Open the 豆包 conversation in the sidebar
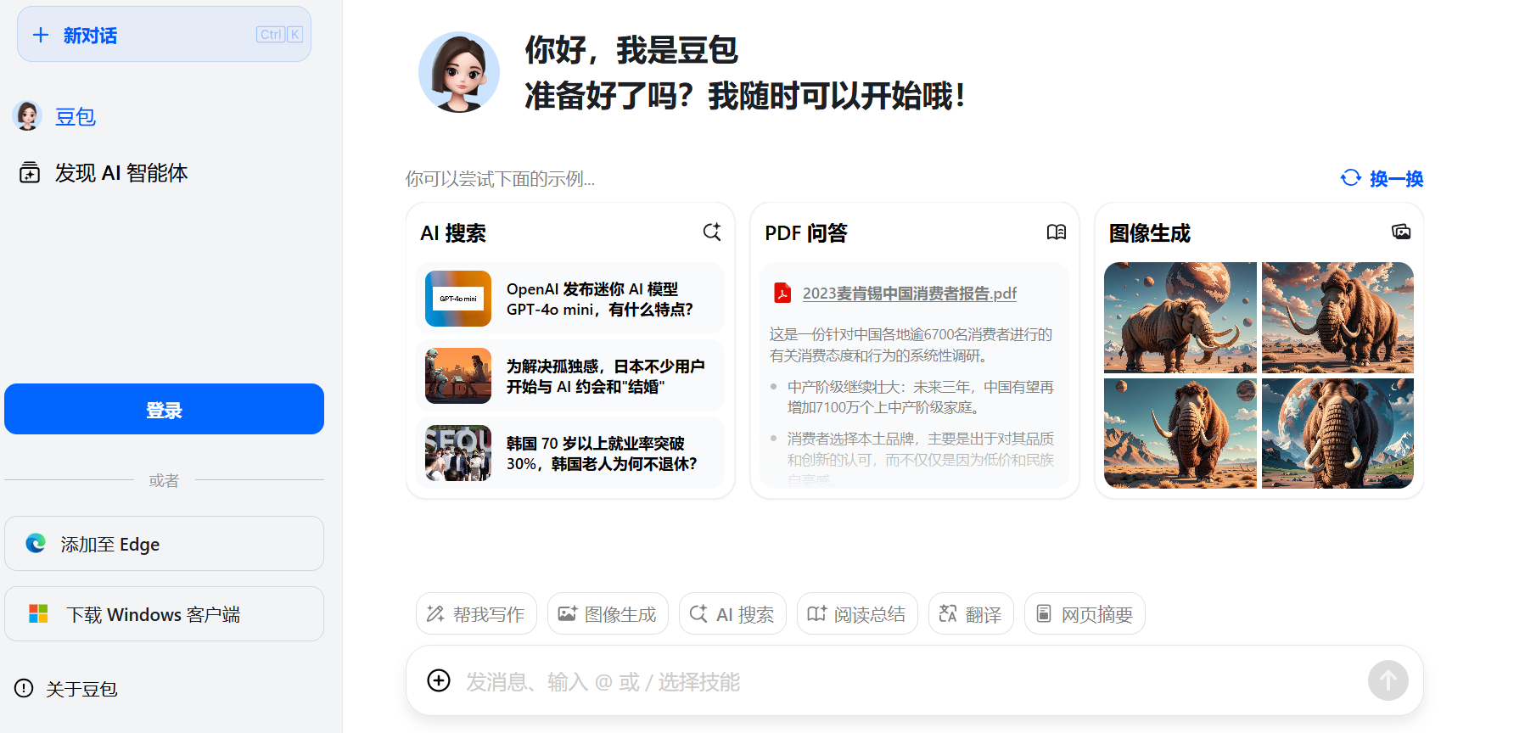The height and width of the screenshot is (733, 1525). [76, 116]
